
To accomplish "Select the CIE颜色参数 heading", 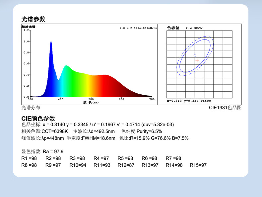I will pyautogui.click(x=38, y=119).
